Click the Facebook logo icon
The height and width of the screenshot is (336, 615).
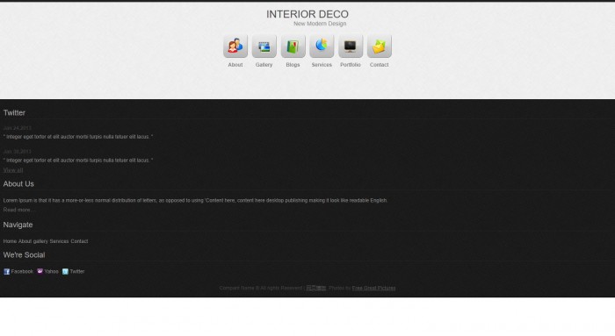[x=7, y=271]
